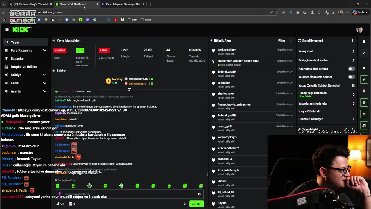Viewport: 371px width, 209px height.
Task: Click the chat bubble icon in right sidebar
Action: coord(364,102)
